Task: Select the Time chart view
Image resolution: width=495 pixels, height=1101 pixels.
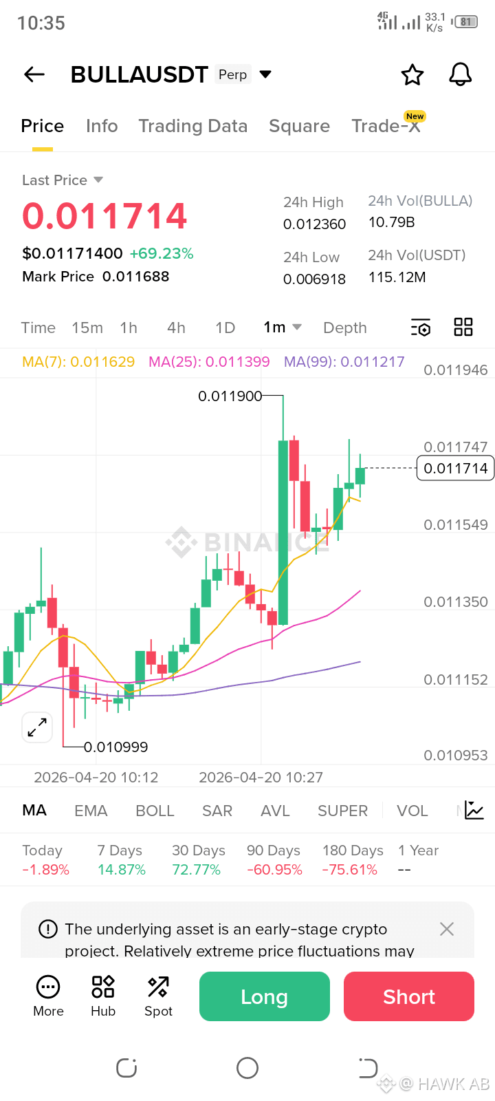Action: click(38, 328)
